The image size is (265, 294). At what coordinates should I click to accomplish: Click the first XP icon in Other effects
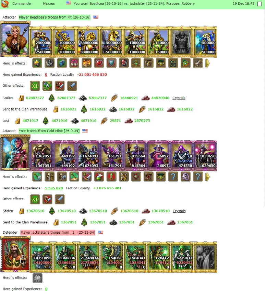(35, 86)
